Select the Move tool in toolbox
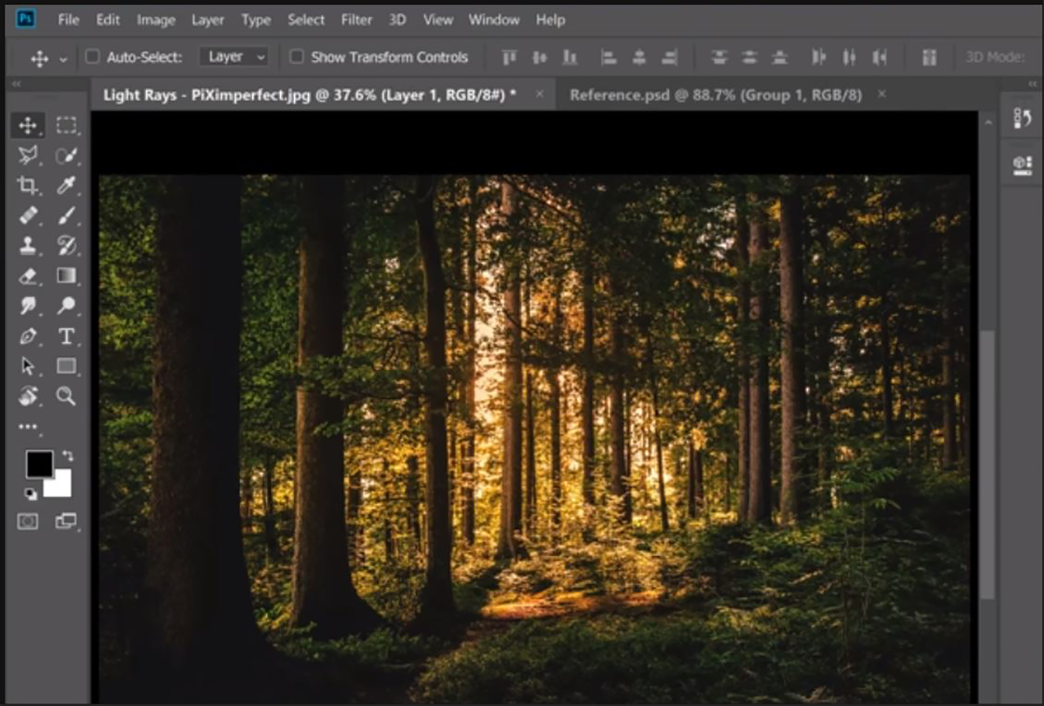The width and height of the screenshot is (1044, 706). [28, 125]
